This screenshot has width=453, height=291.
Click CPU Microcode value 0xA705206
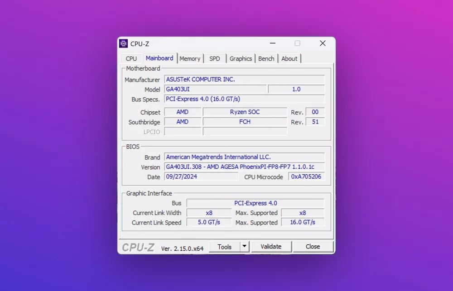pyautogui.click(x=306, y=177)
